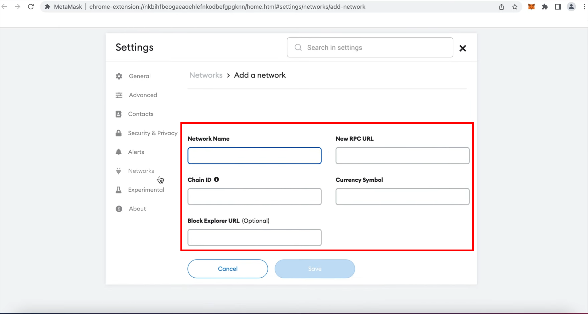
Task: Open Alerts settings section
Action: pyautogui.click(x=136, y=152)
